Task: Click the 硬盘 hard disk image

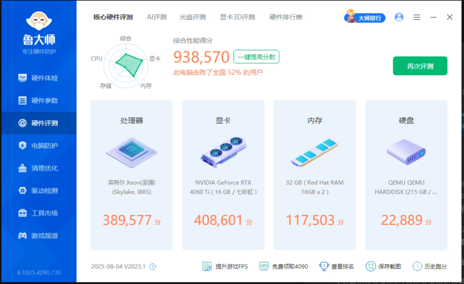Action: point(406,152)
